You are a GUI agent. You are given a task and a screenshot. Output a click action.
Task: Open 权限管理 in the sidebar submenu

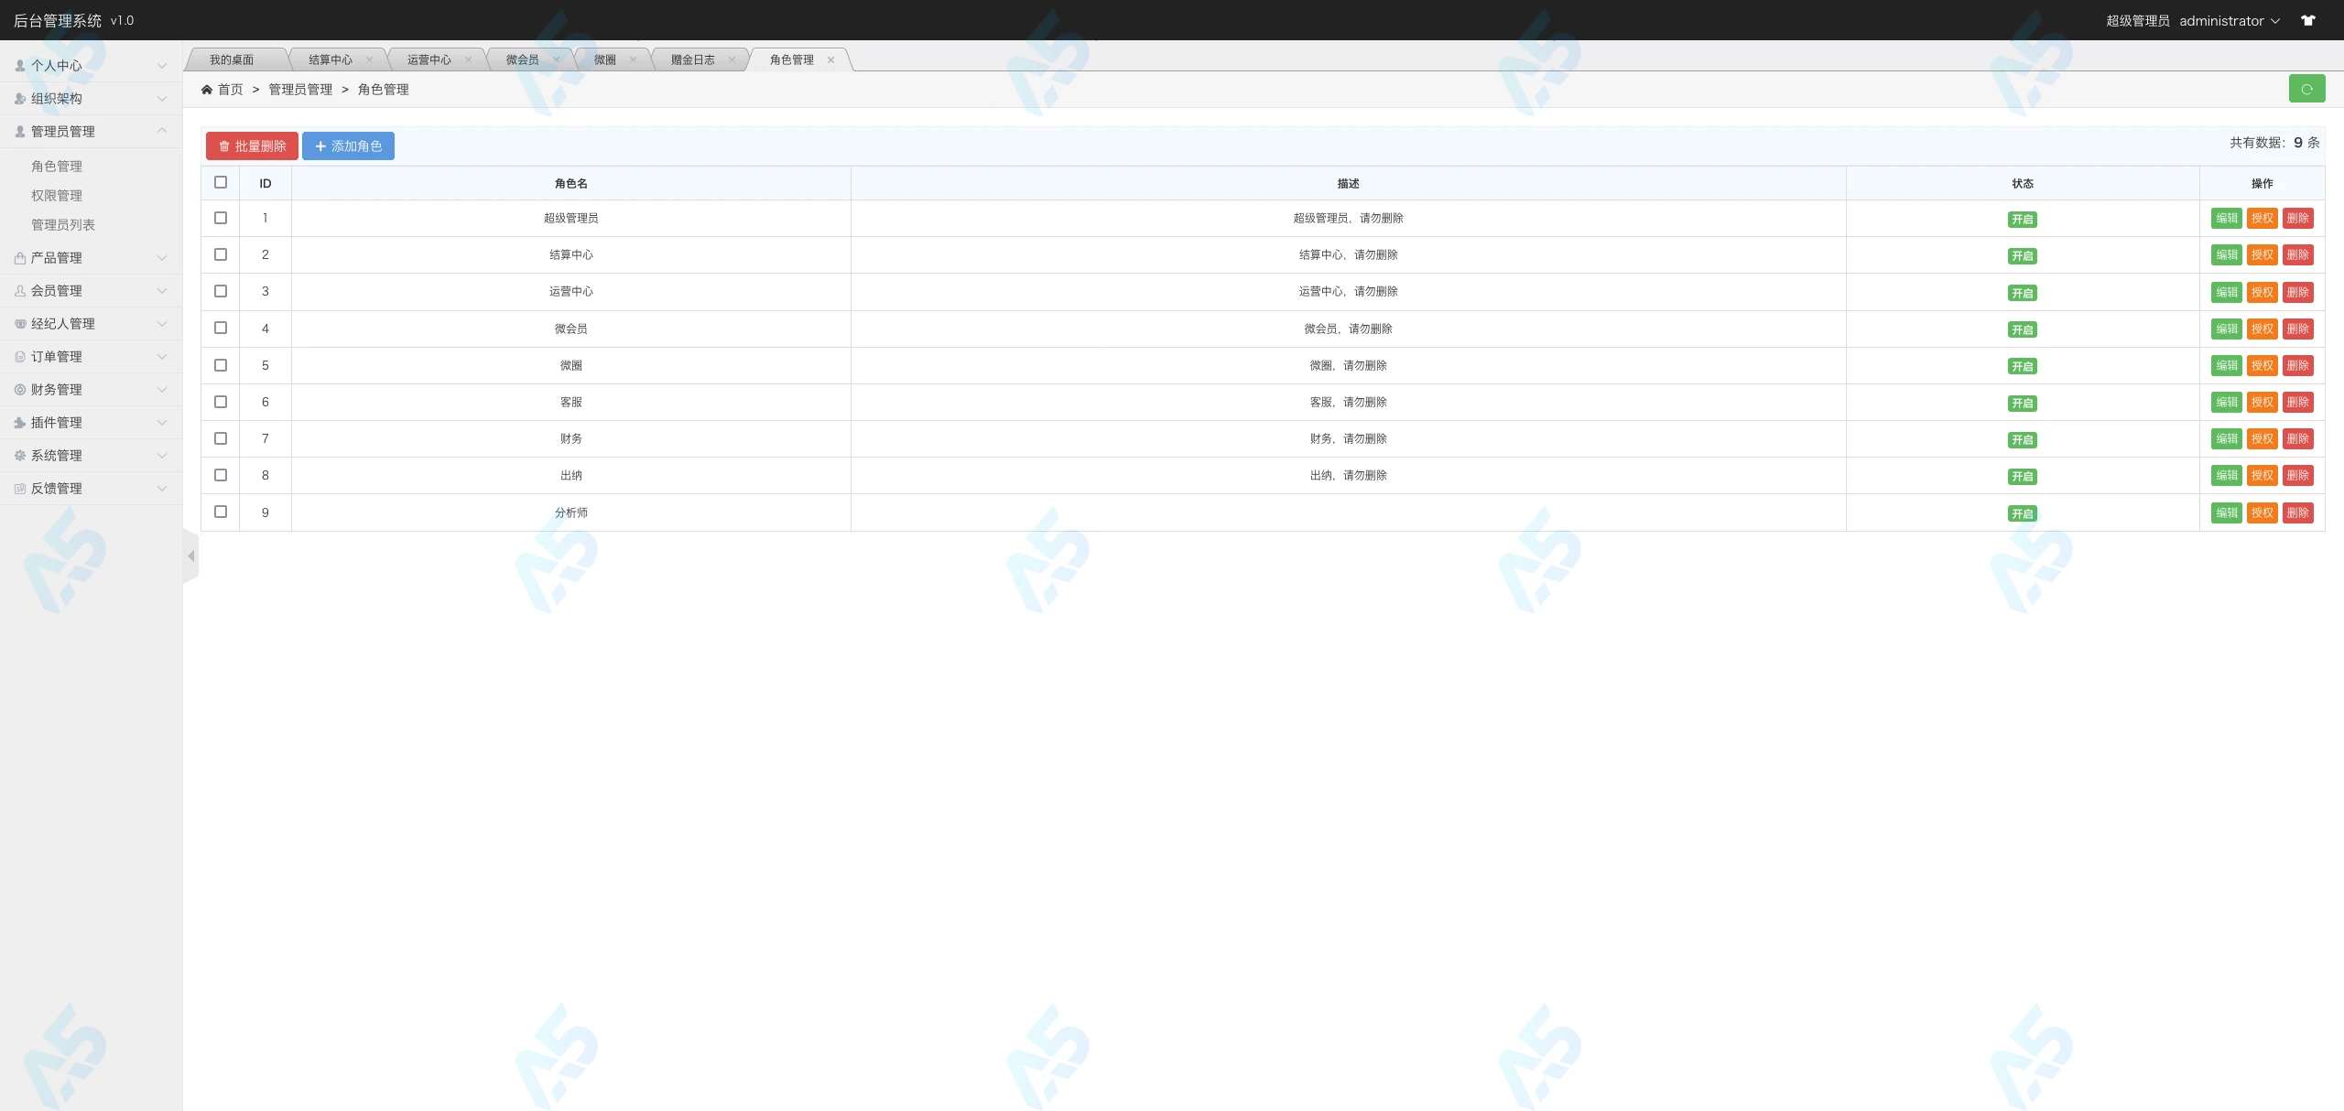(57, 196)
